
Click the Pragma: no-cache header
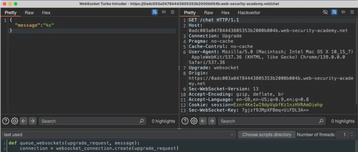pos(211,41)
